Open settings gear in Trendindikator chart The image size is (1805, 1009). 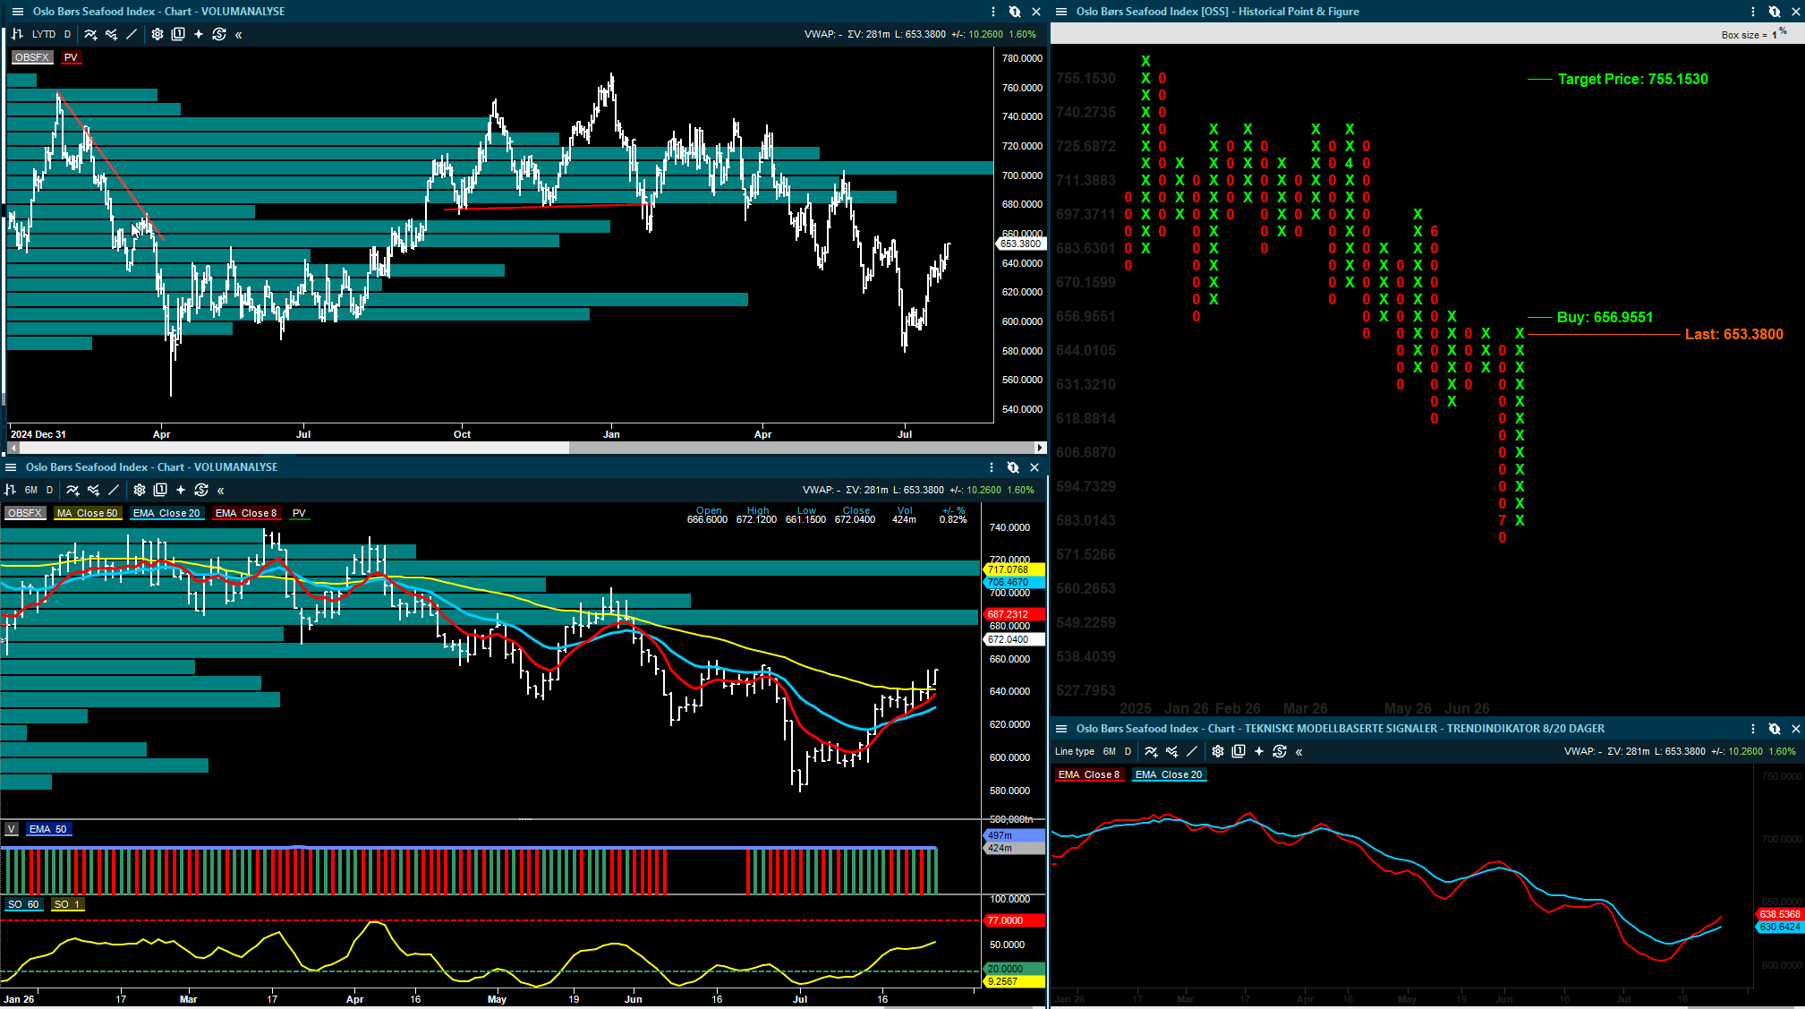coord(1218,751)
